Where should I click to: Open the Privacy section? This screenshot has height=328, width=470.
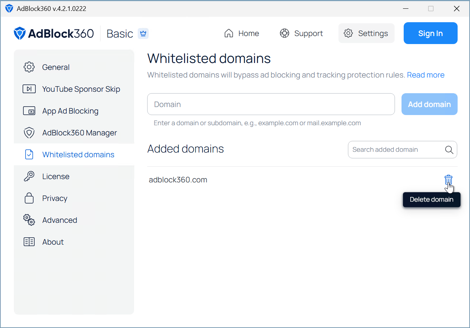click(74, 198)
